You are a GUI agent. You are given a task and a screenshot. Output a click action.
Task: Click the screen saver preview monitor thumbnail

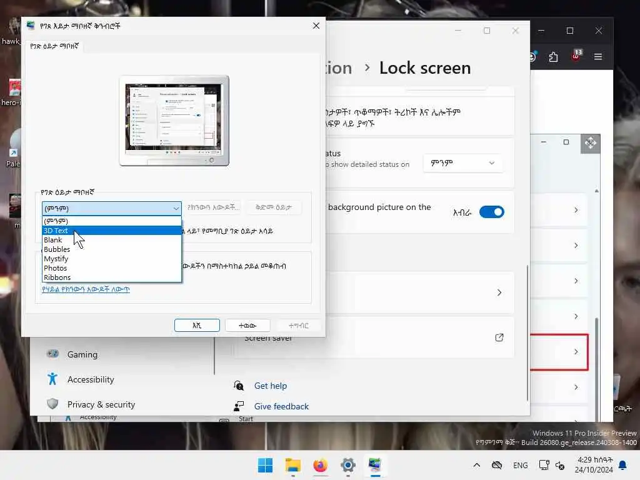click(174, 121)
